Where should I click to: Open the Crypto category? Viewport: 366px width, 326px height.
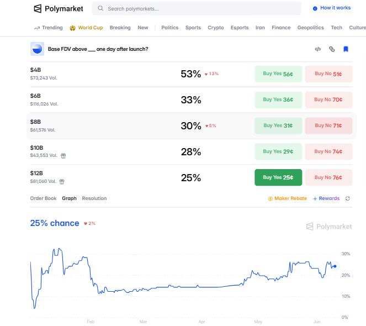216,28
